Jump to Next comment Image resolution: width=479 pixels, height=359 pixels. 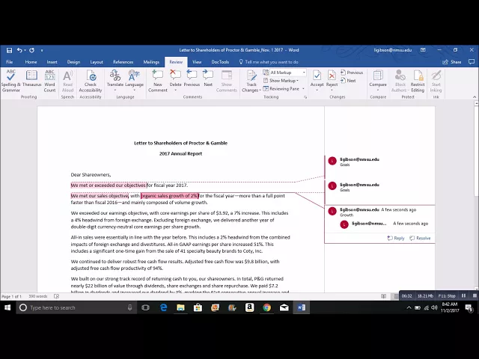(208, 79)
